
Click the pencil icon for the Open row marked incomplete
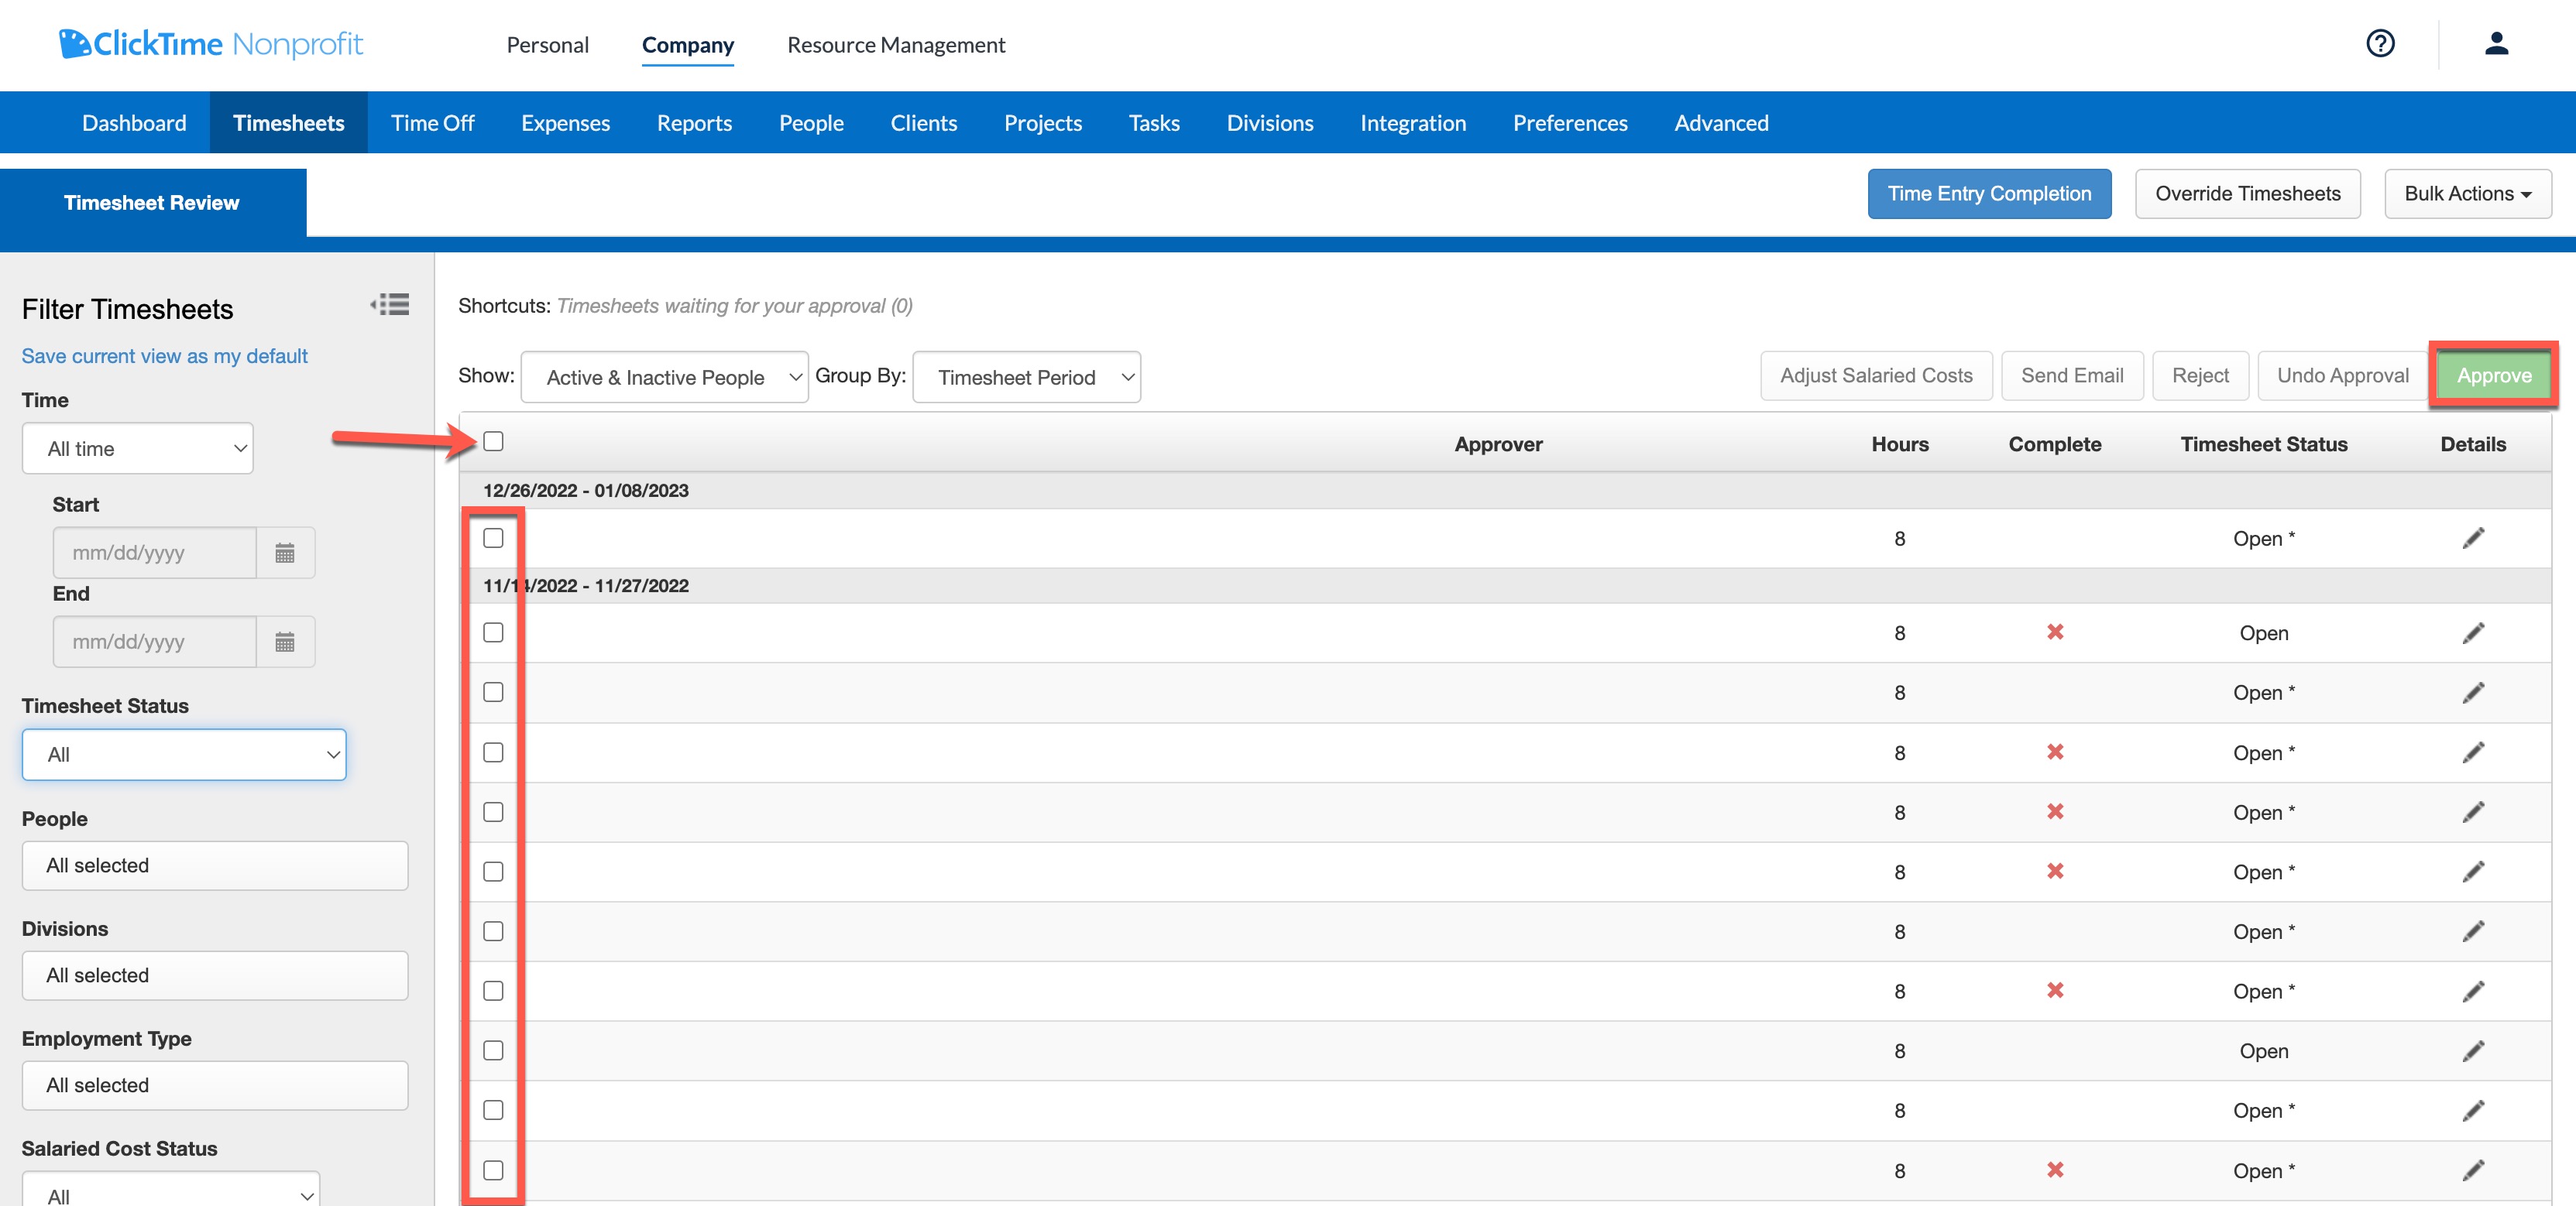2473,633
